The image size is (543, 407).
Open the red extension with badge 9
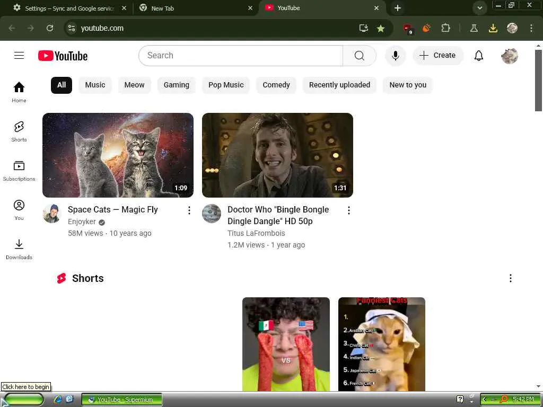point(408,29)
